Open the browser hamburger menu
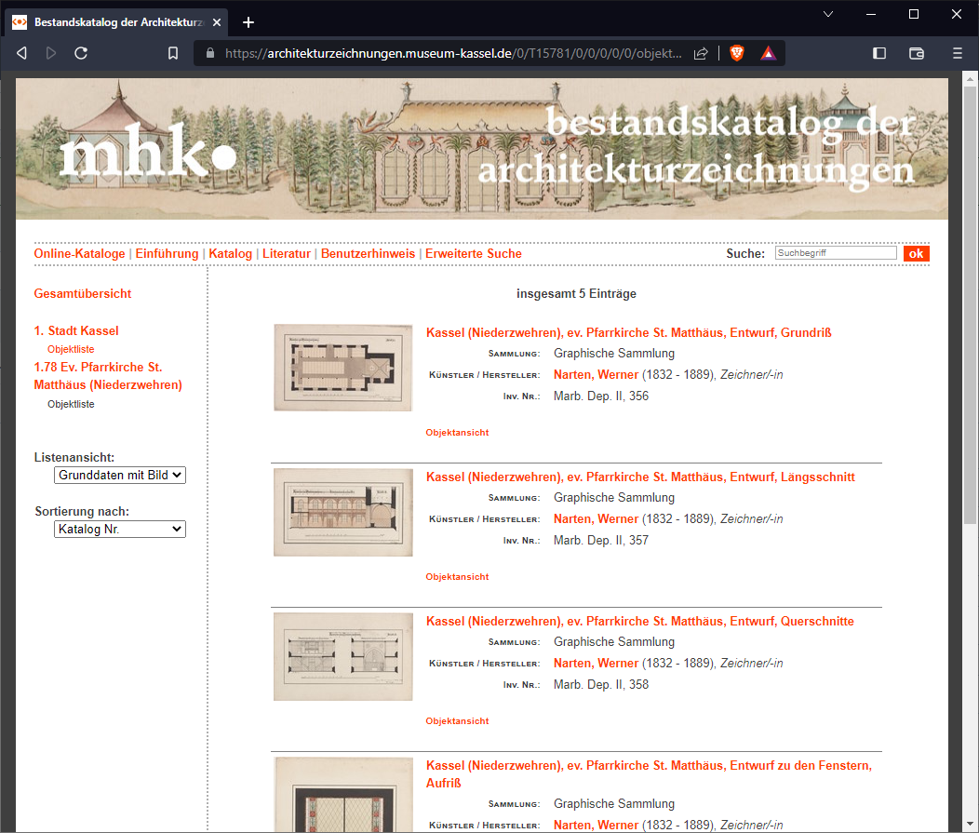979x833 pixels. point(957,53)
